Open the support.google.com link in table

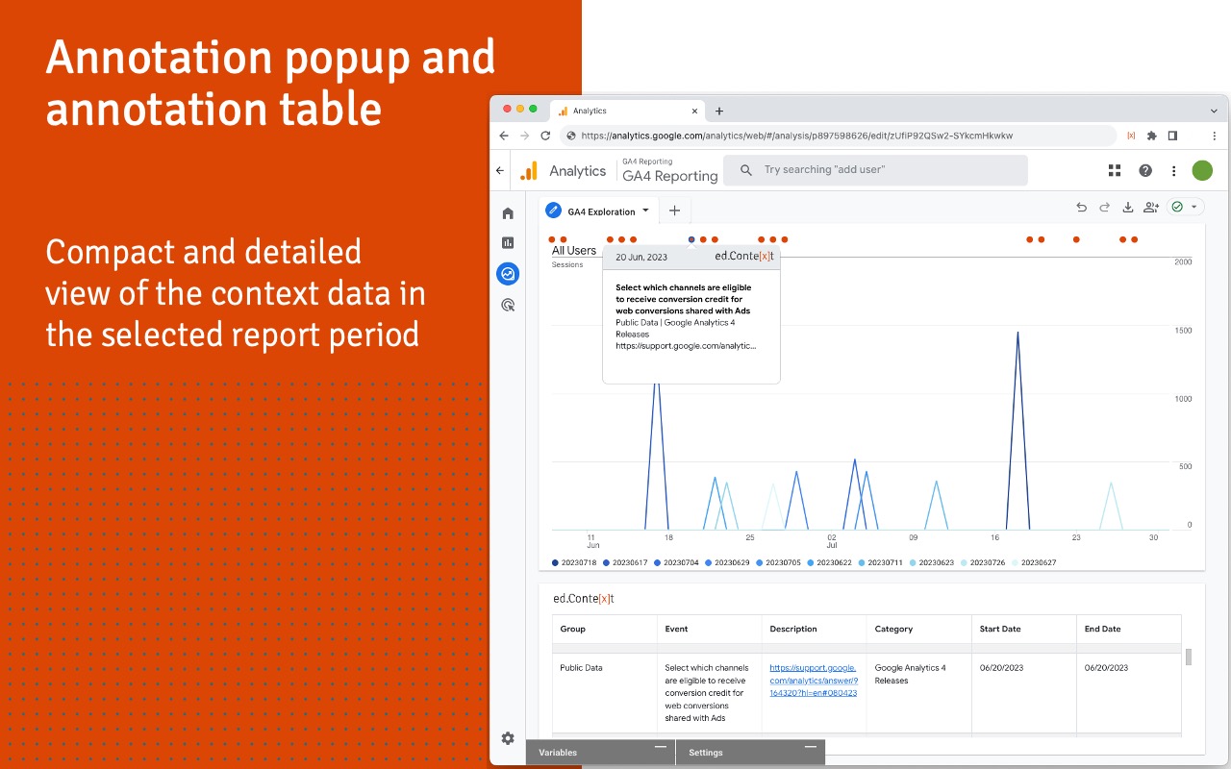pyautogui.click(x=814, y=680)
